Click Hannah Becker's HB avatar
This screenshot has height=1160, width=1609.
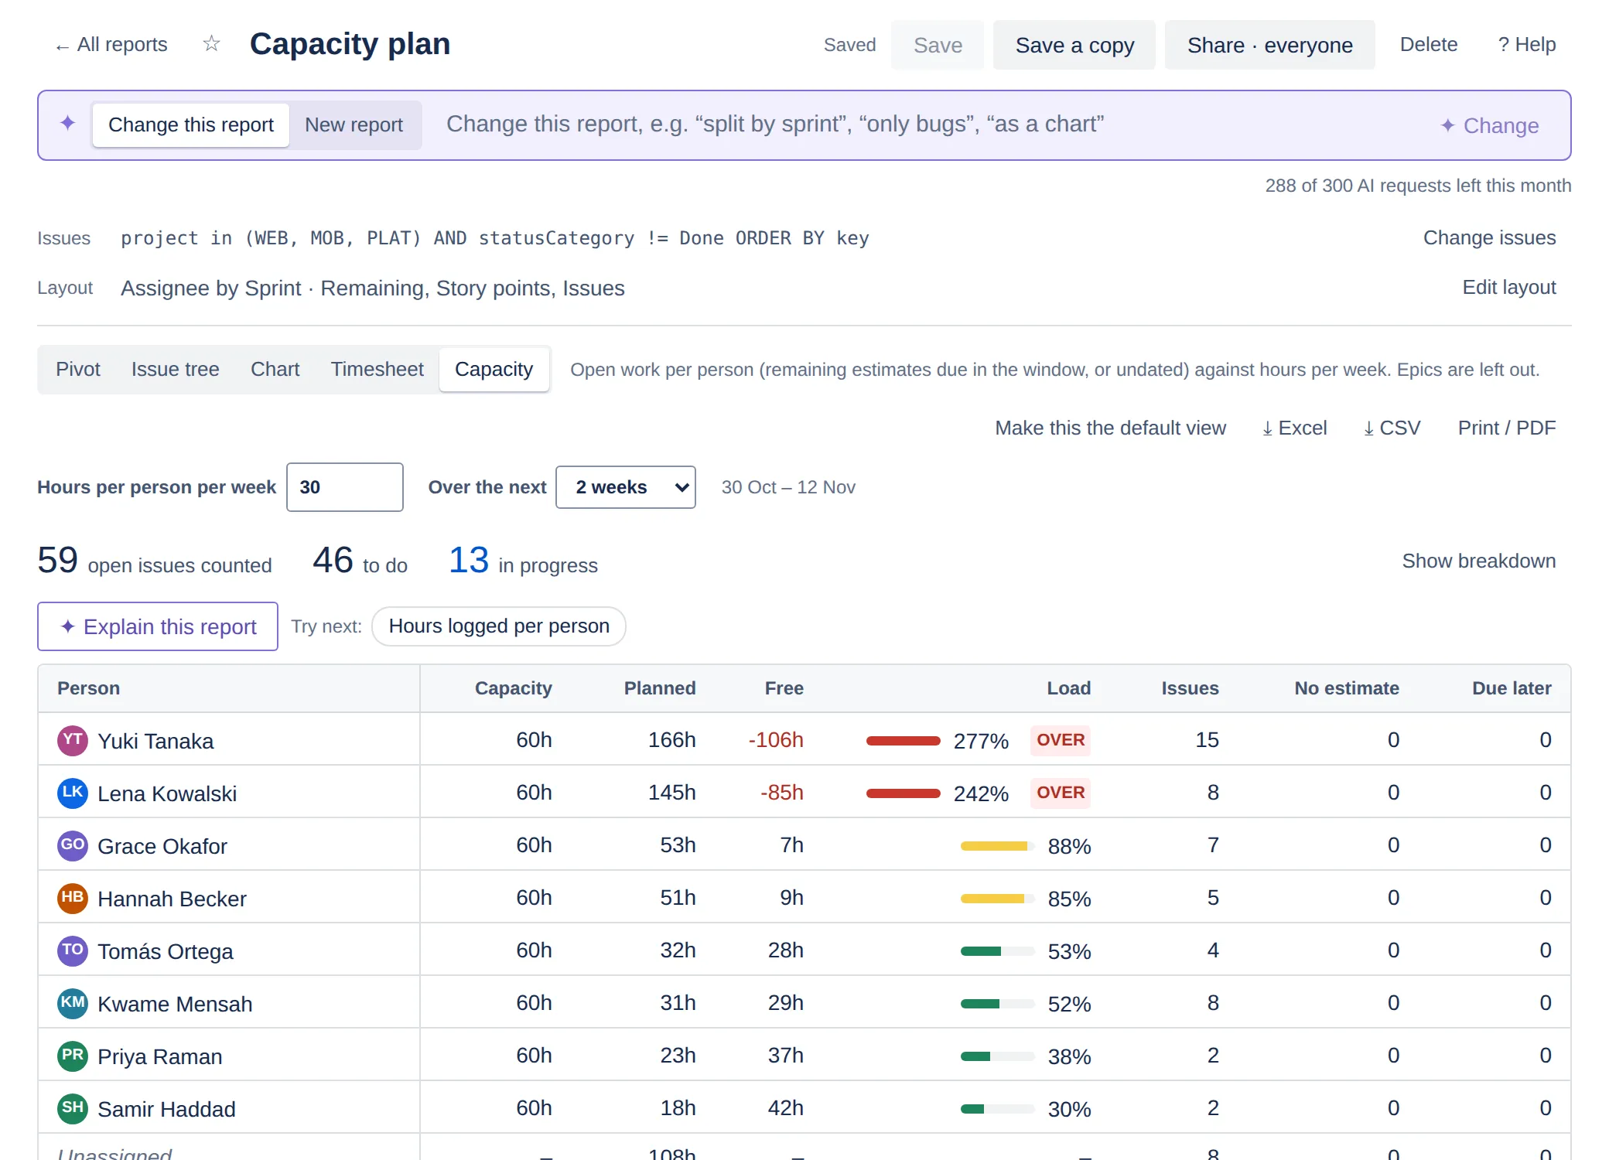[x=73, y=898]
